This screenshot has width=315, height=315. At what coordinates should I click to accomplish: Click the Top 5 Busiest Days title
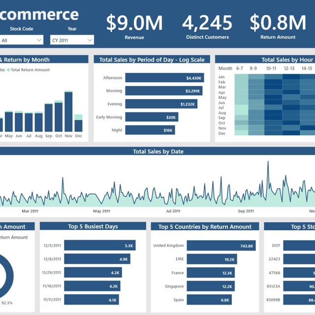[93, 226]
